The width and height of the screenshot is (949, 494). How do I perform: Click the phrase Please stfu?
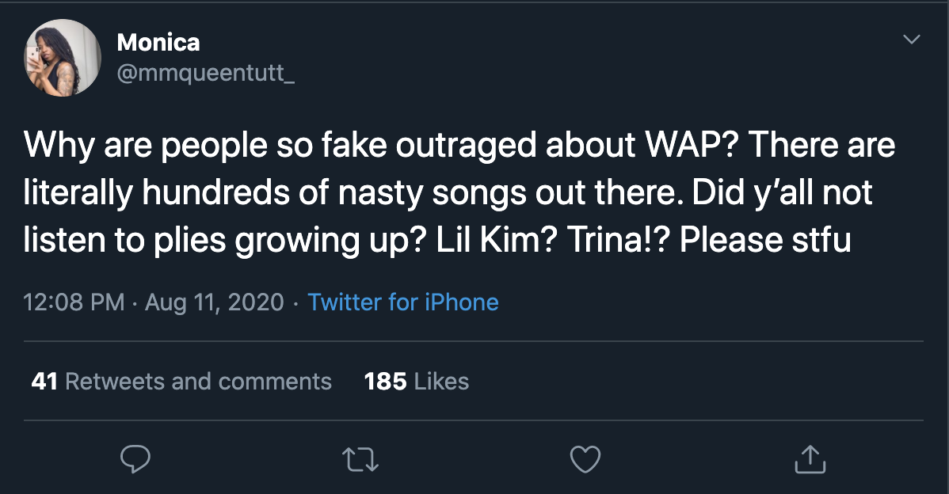(x=765, y=240)
